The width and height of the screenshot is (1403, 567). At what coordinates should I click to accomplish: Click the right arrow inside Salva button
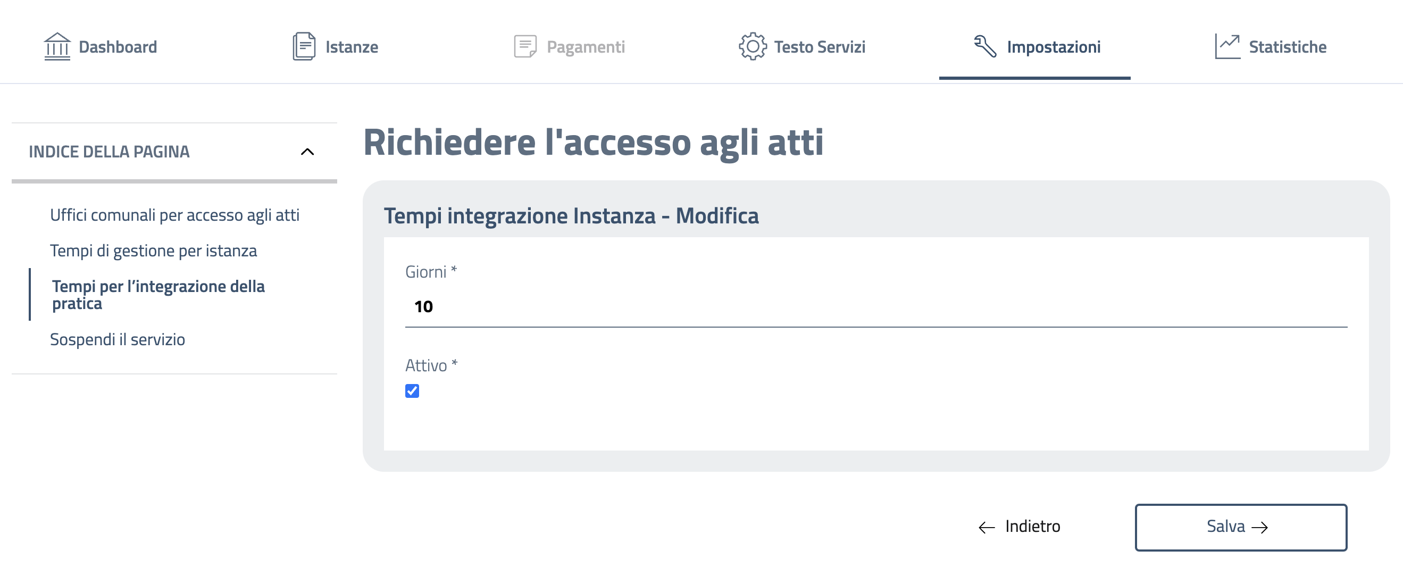click(1260, 527)
